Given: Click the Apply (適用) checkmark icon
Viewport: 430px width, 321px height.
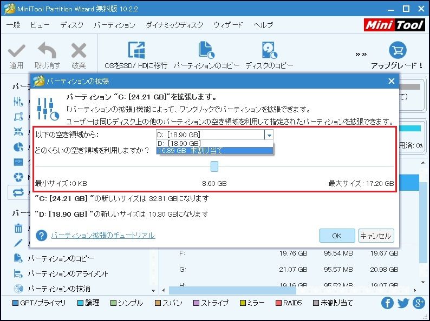Looking at the screenshot, I should pos(16,51).
